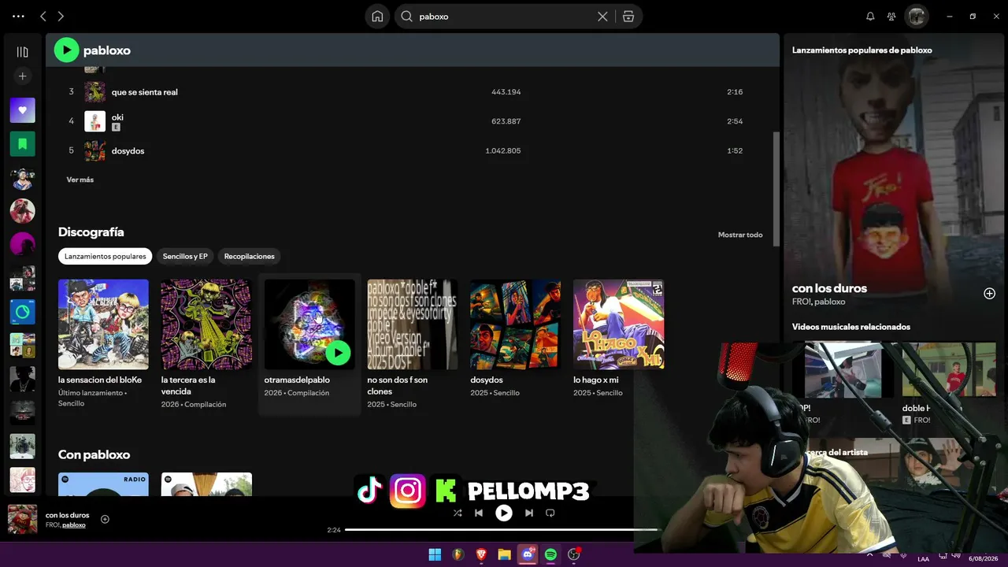Add playing track to Liked Songs
This screenshot has width=1008, height=567.
(105, 519)
